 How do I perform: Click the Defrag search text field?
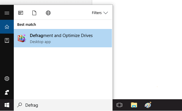coord(63,105)
